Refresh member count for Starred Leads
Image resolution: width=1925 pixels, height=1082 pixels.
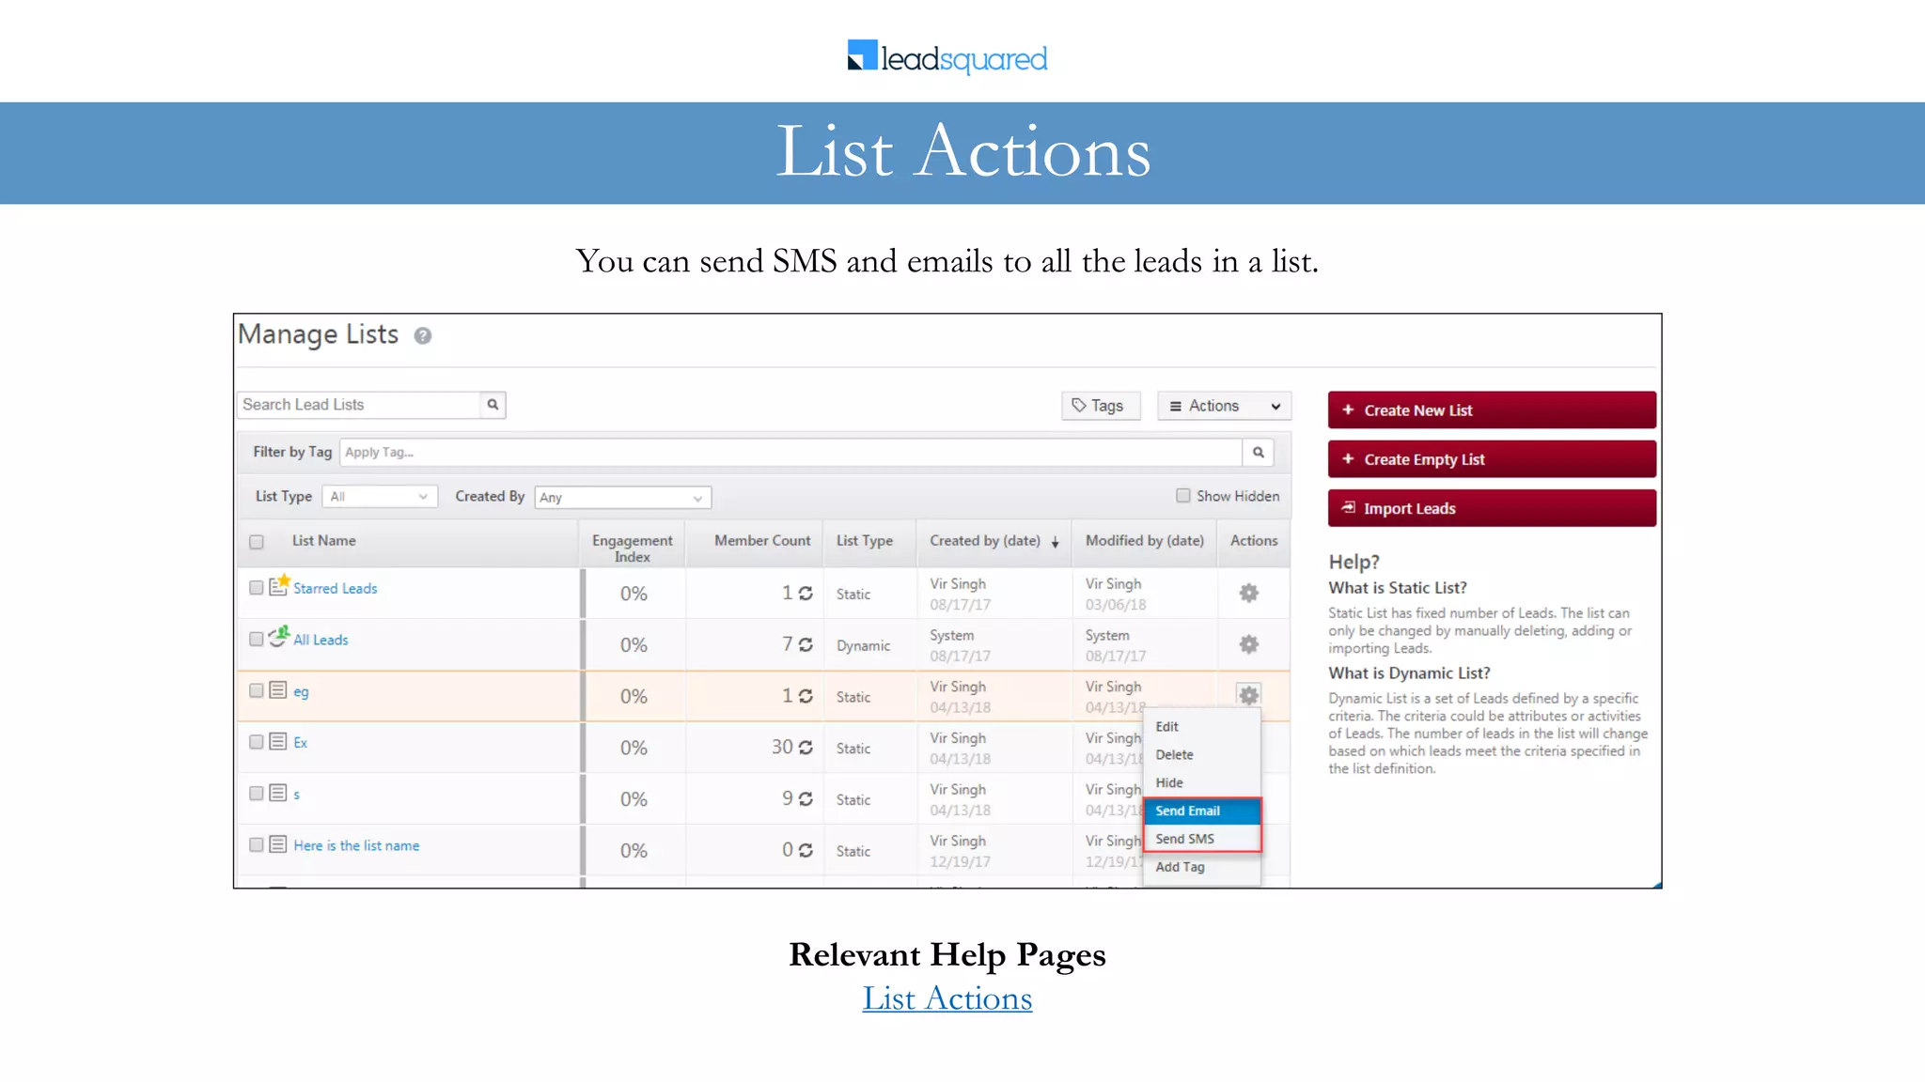coord(806,594)
